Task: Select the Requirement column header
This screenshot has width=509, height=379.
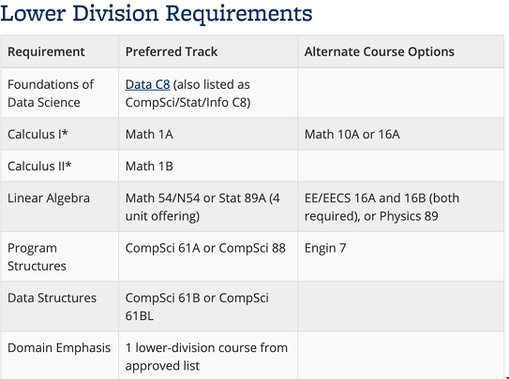Action: (60, 51)
